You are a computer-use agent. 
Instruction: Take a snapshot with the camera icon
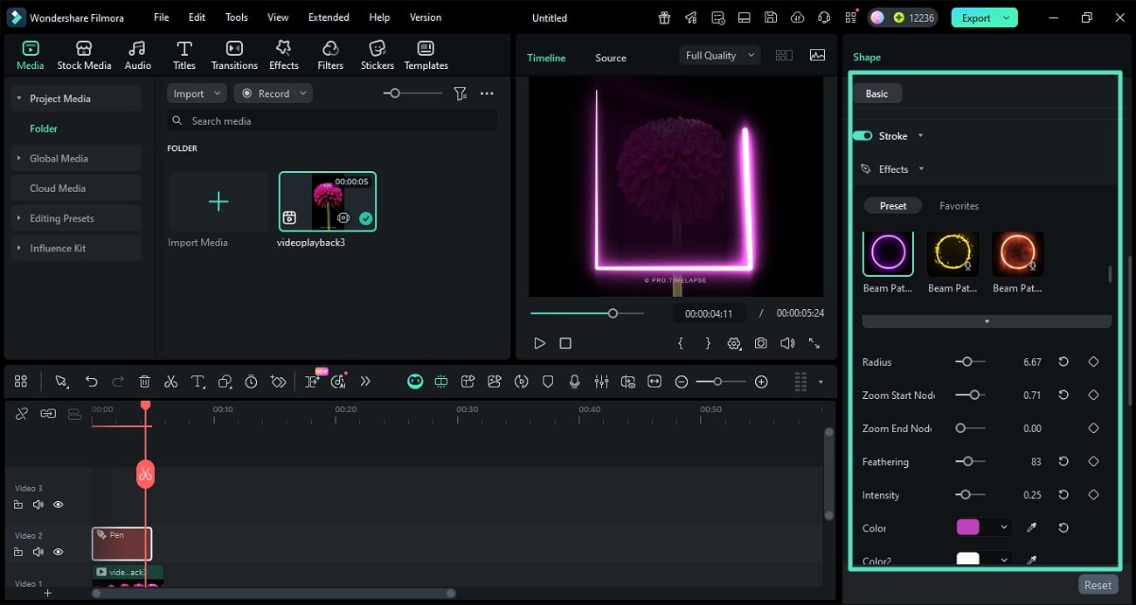coord(760,343)
